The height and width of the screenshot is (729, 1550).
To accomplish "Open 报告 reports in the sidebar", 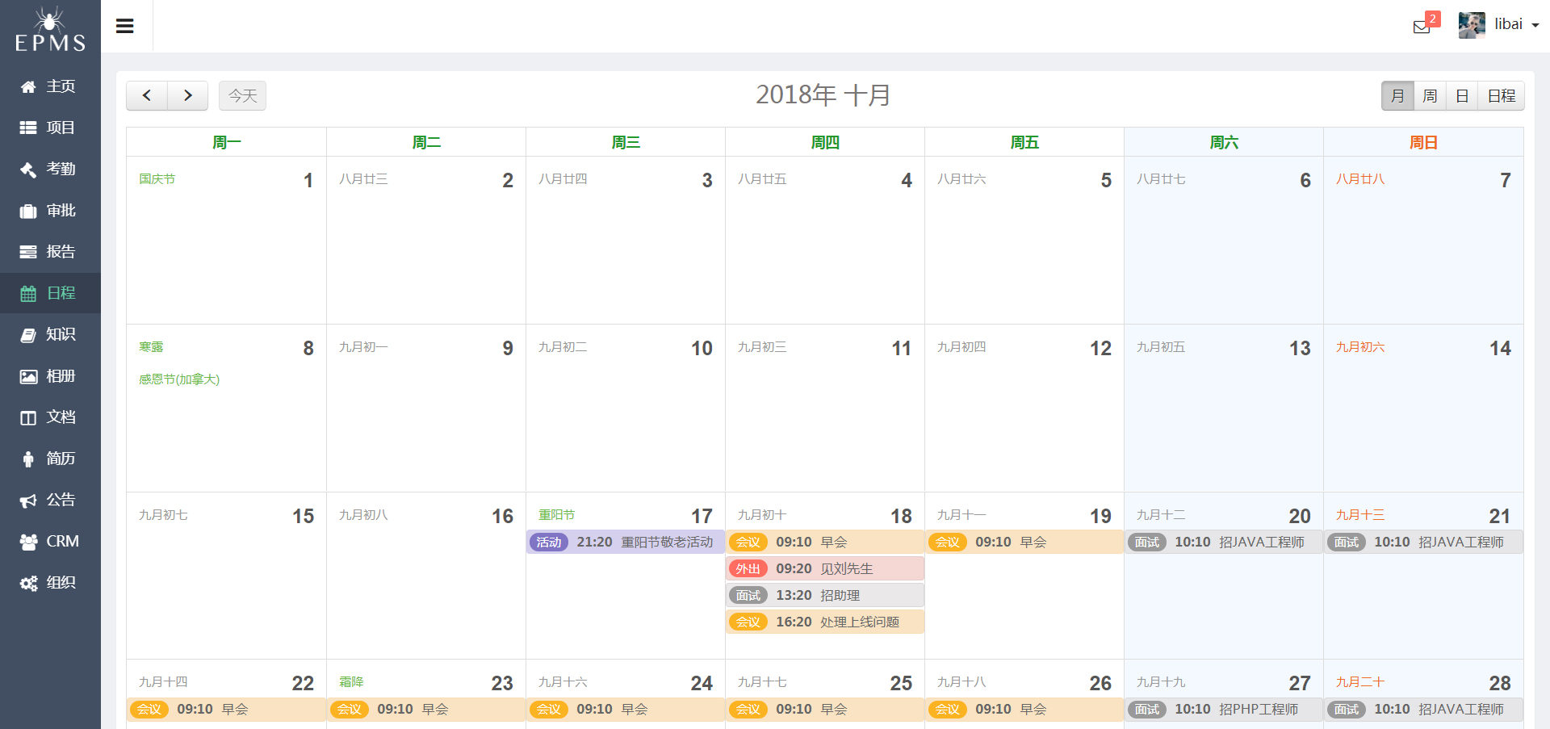I will click(x=50, y=252).
